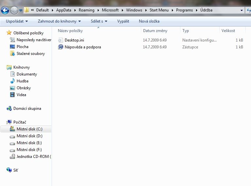Image resolution: width=251 pixels, height=186 pixels.
Task: Click the folder icon in address bar
Action: coord(26,10)
